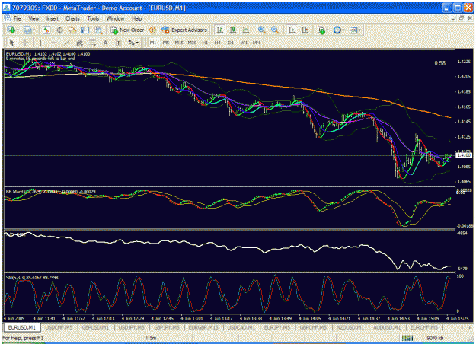Zoom in on the chart

(x=262, y=30)
